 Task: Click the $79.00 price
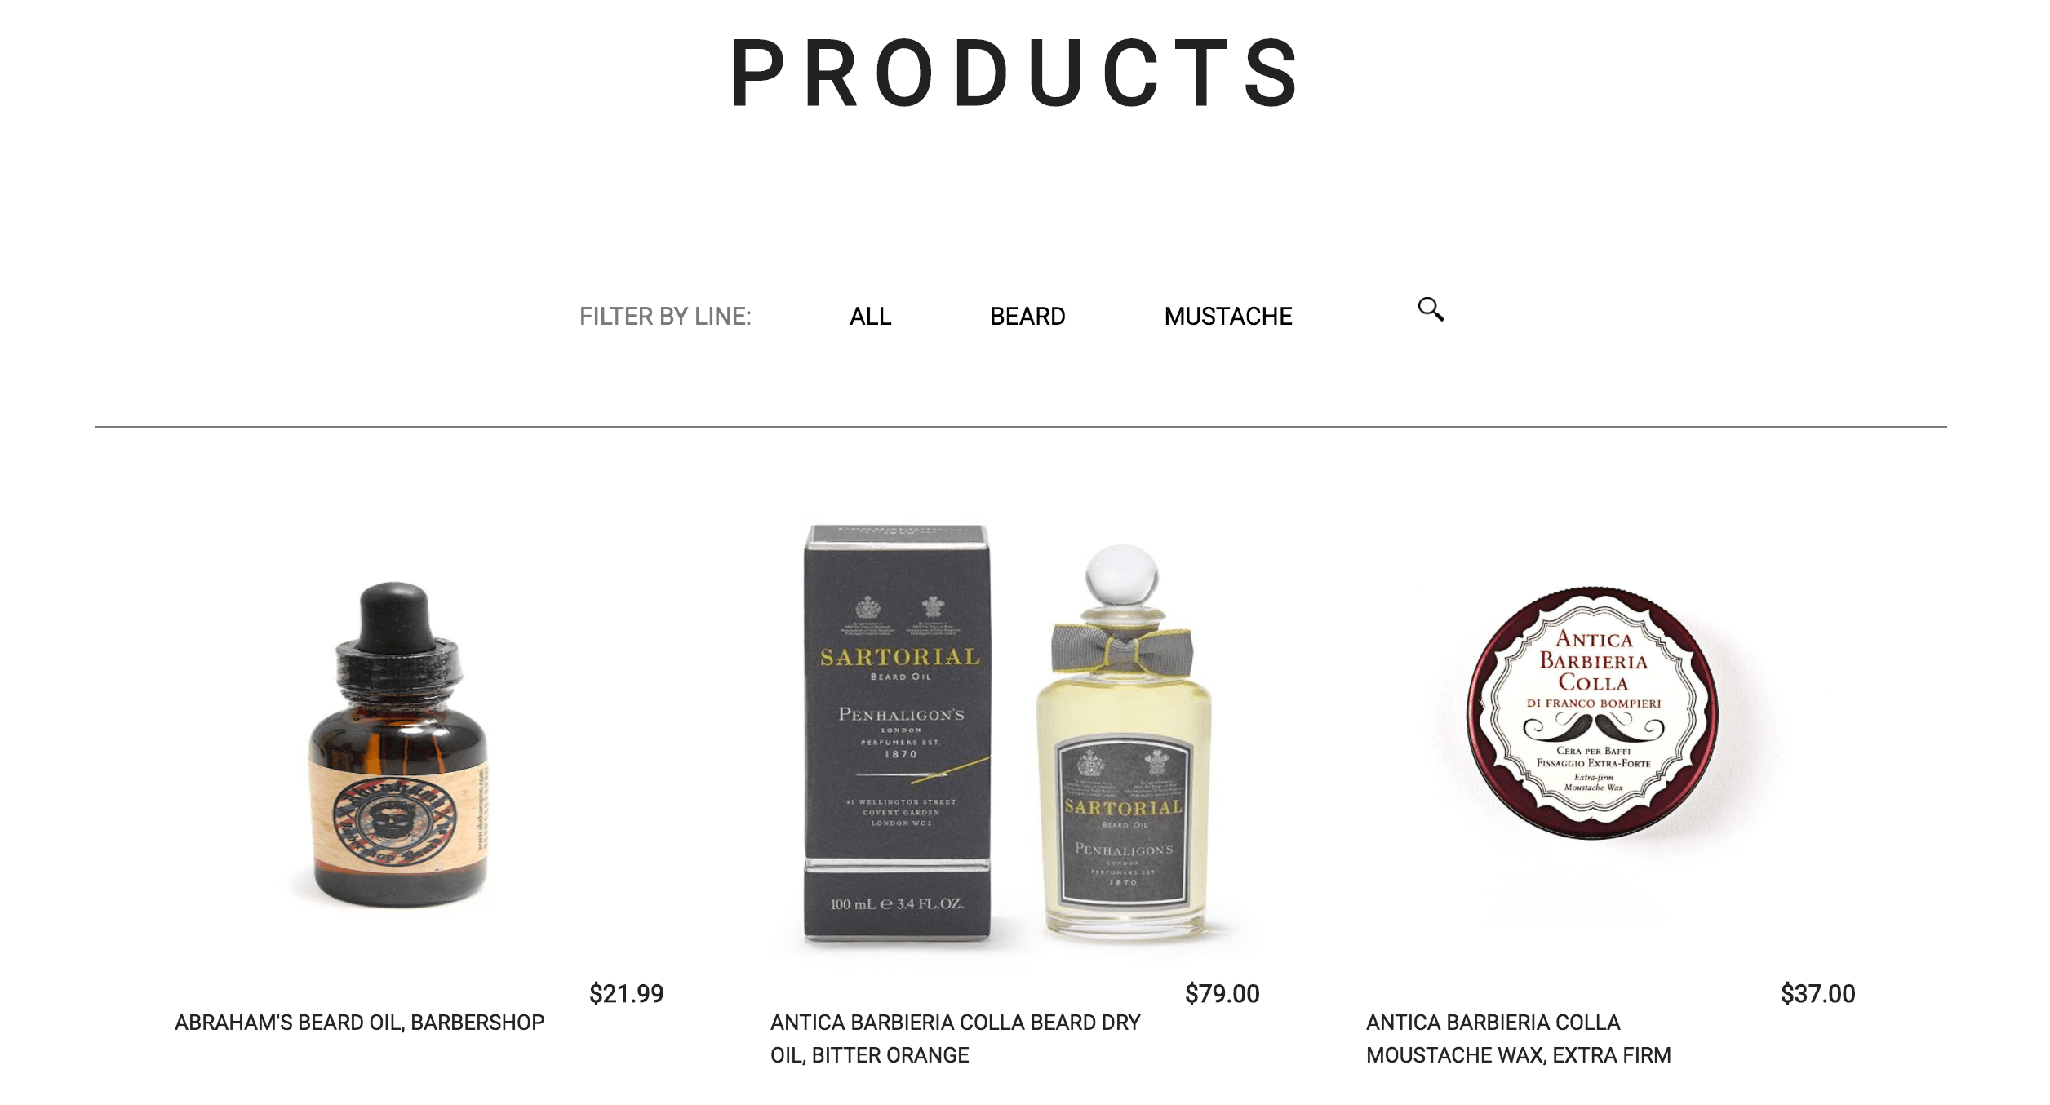pyautogui.click(x=1222, y=994)
